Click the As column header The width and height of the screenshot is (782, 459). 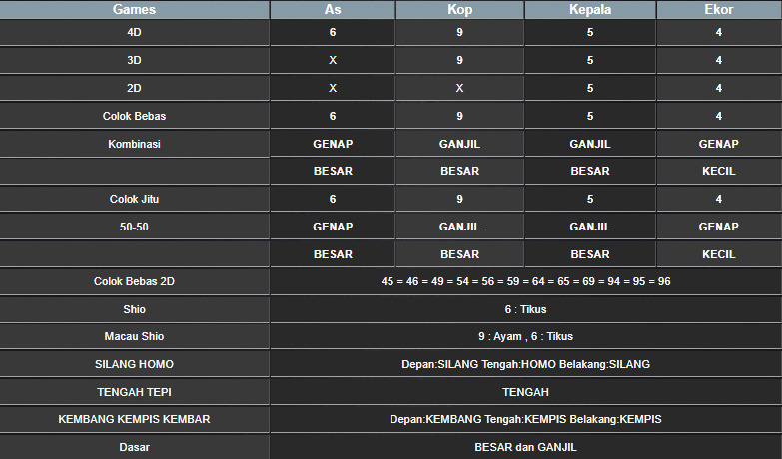click(x=333, y=9)
